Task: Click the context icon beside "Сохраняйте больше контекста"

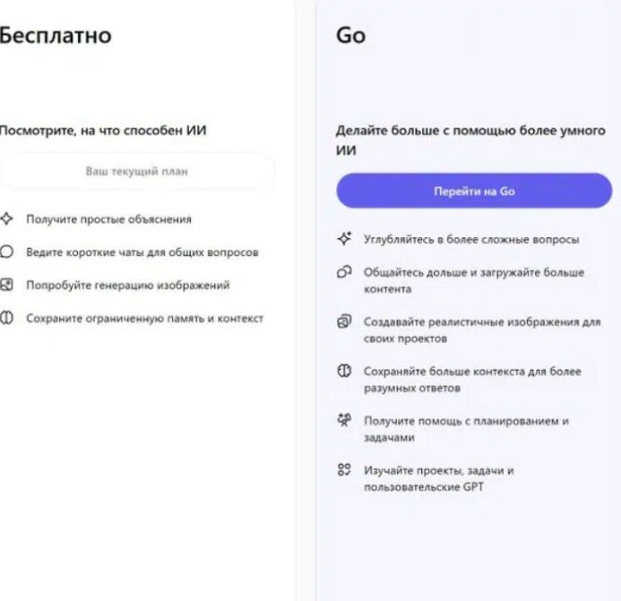Action: tap(344, 372)
